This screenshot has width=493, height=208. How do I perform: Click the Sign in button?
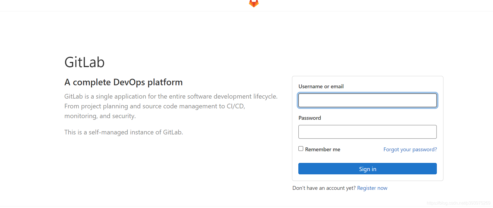click(x=368, y=169)
